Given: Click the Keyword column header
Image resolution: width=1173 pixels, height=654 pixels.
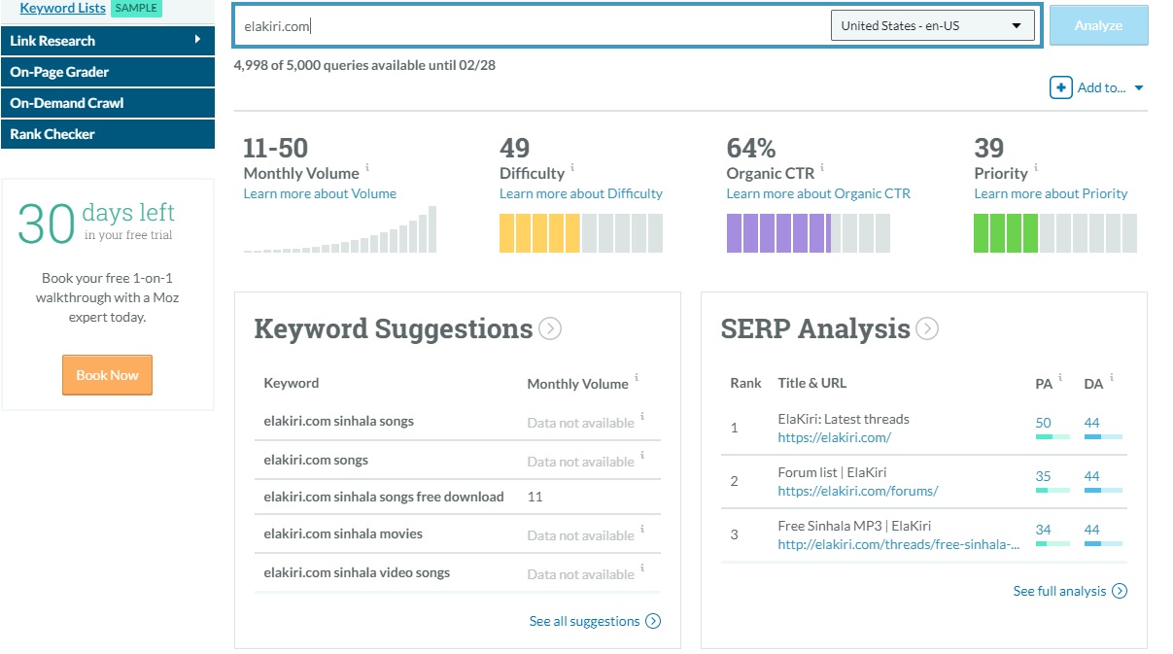Looking at the screenshot, I should (x=292, y=383).
